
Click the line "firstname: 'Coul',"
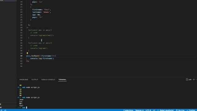tap(42, 10)
